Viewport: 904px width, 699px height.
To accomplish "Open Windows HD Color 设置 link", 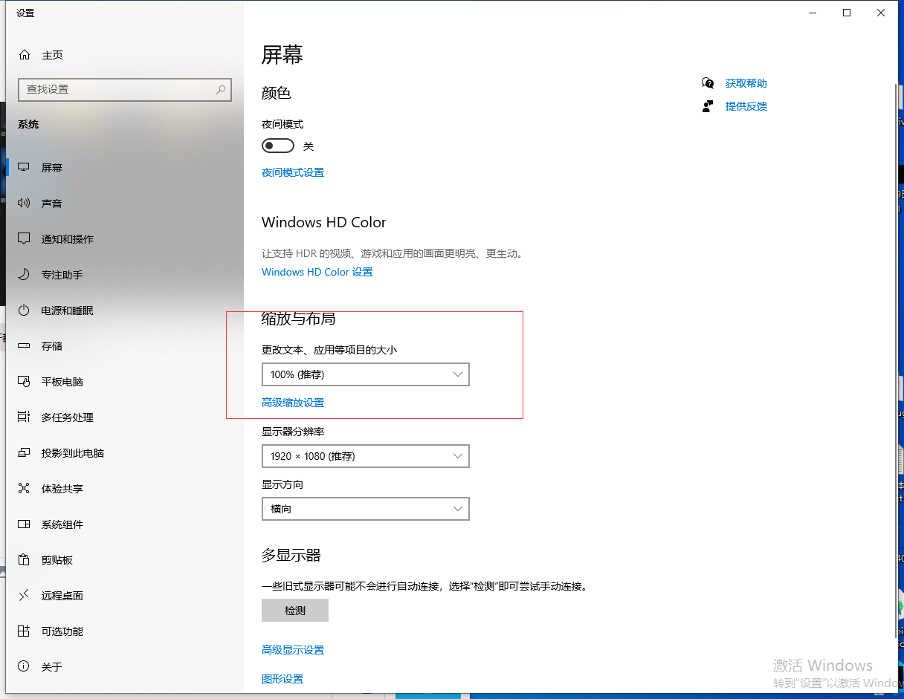I will click(x=317, y=272).
